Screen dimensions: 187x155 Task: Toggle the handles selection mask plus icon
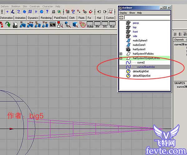pyautogui.click(x=7, y=12)
